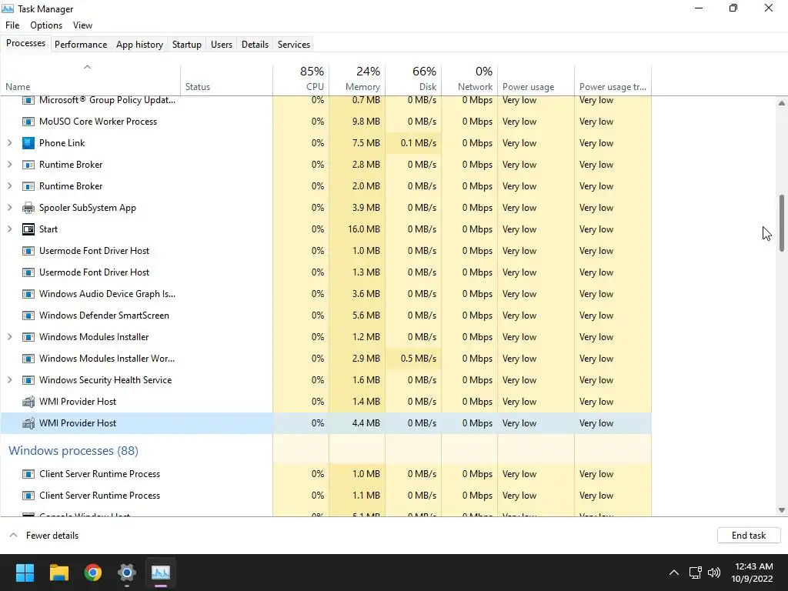Image resolution: width=788 pixels, height=591 pixels.
Task: Switch to the Users tab
Action: tap(222, 44)
